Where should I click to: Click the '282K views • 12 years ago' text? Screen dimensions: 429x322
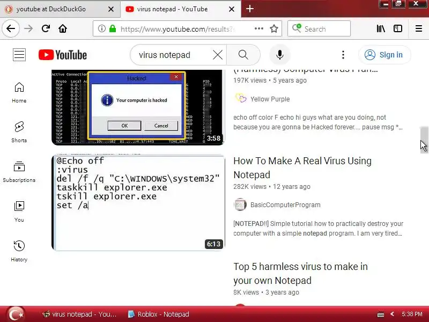click(x=272, y=186)
